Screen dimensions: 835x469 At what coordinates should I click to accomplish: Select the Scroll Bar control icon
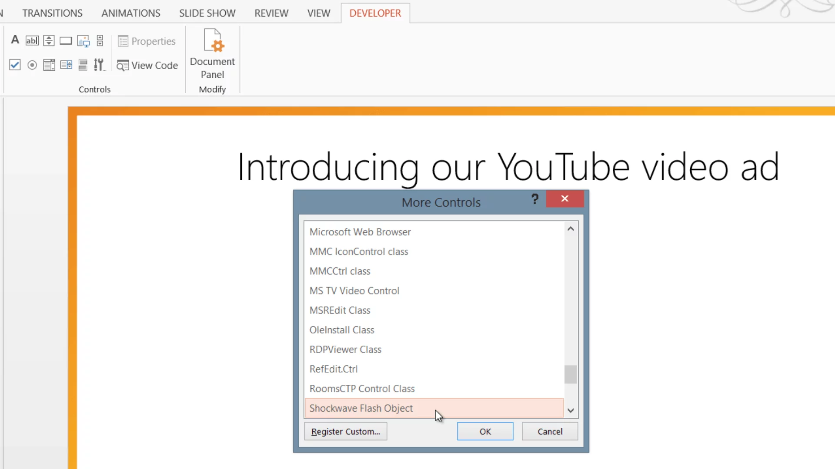click(x=100, y=40)
